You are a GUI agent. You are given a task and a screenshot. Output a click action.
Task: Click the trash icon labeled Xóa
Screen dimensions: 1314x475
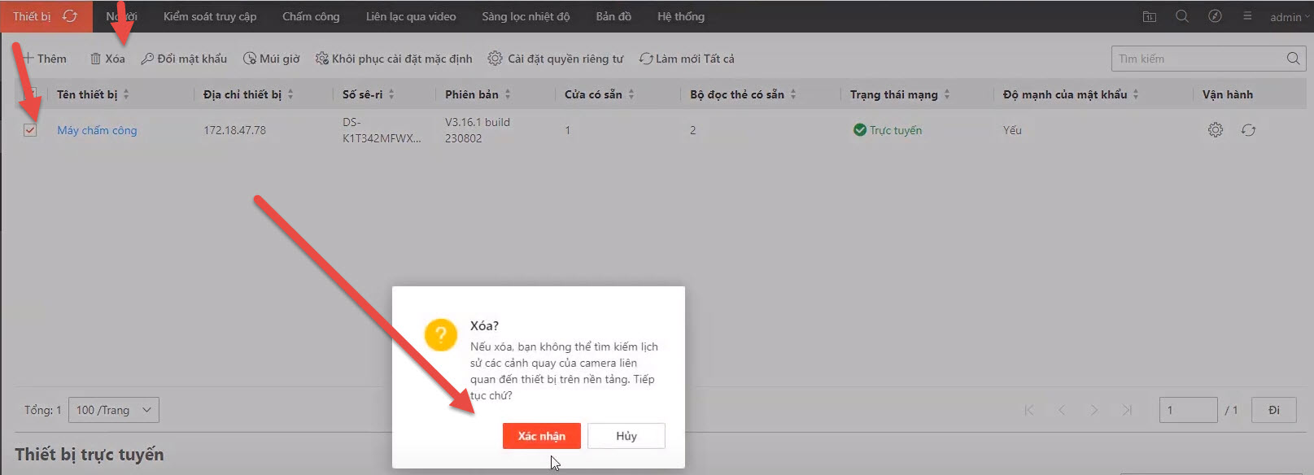pos(96,59)
